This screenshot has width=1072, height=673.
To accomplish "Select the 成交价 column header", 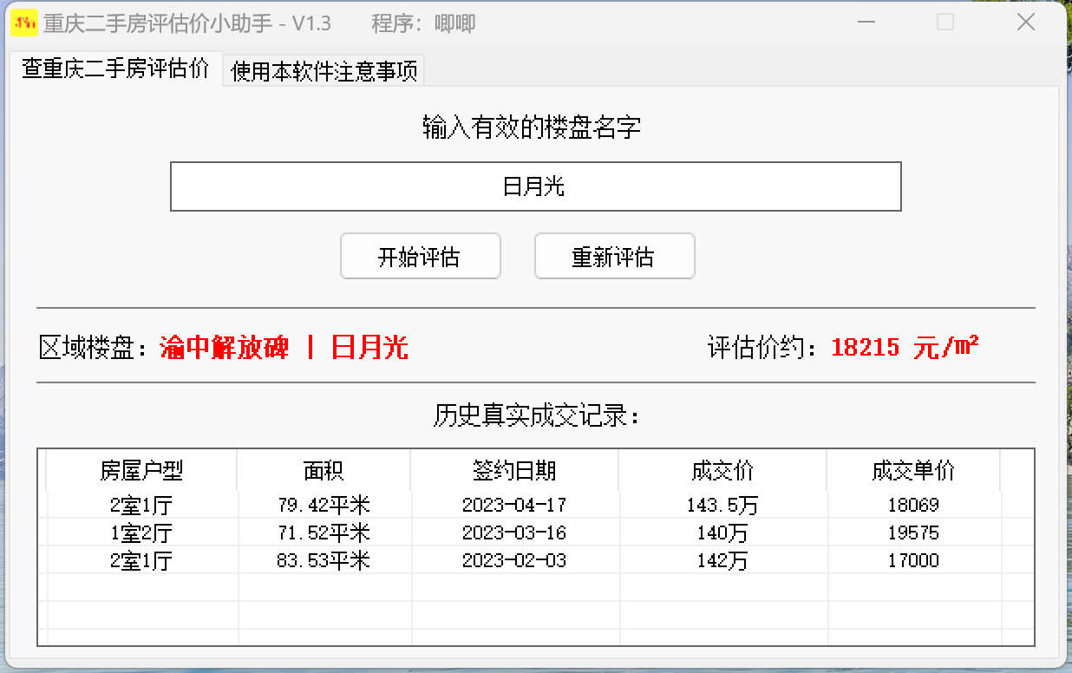I will pos(722,471).
